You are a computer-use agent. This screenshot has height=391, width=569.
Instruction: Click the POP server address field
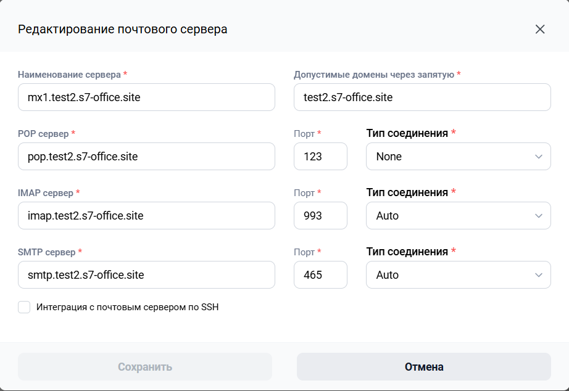pos(147,156)
